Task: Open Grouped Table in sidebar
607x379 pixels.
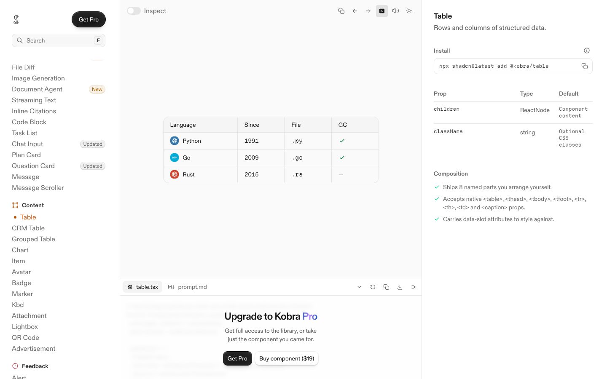Action: pyautogui.click(x=33, y=239)
